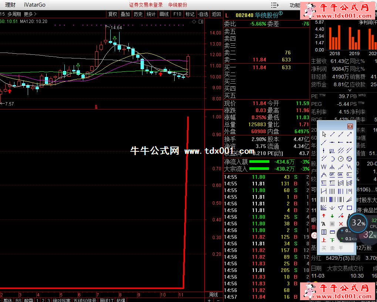
Task: Select the green down-arrow marker tool
Action: click(x=332, y=216)
